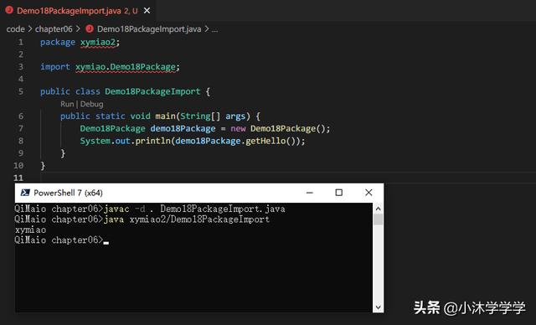Click the PowerShell scrollbar thumb
536x325 pixels.
[x=378, y=219]
